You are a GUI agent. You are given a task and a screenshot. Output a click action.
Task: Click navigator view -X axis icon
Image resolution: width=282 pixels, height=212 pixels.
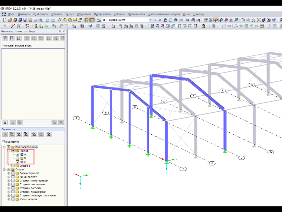click(x=5, y=38)
